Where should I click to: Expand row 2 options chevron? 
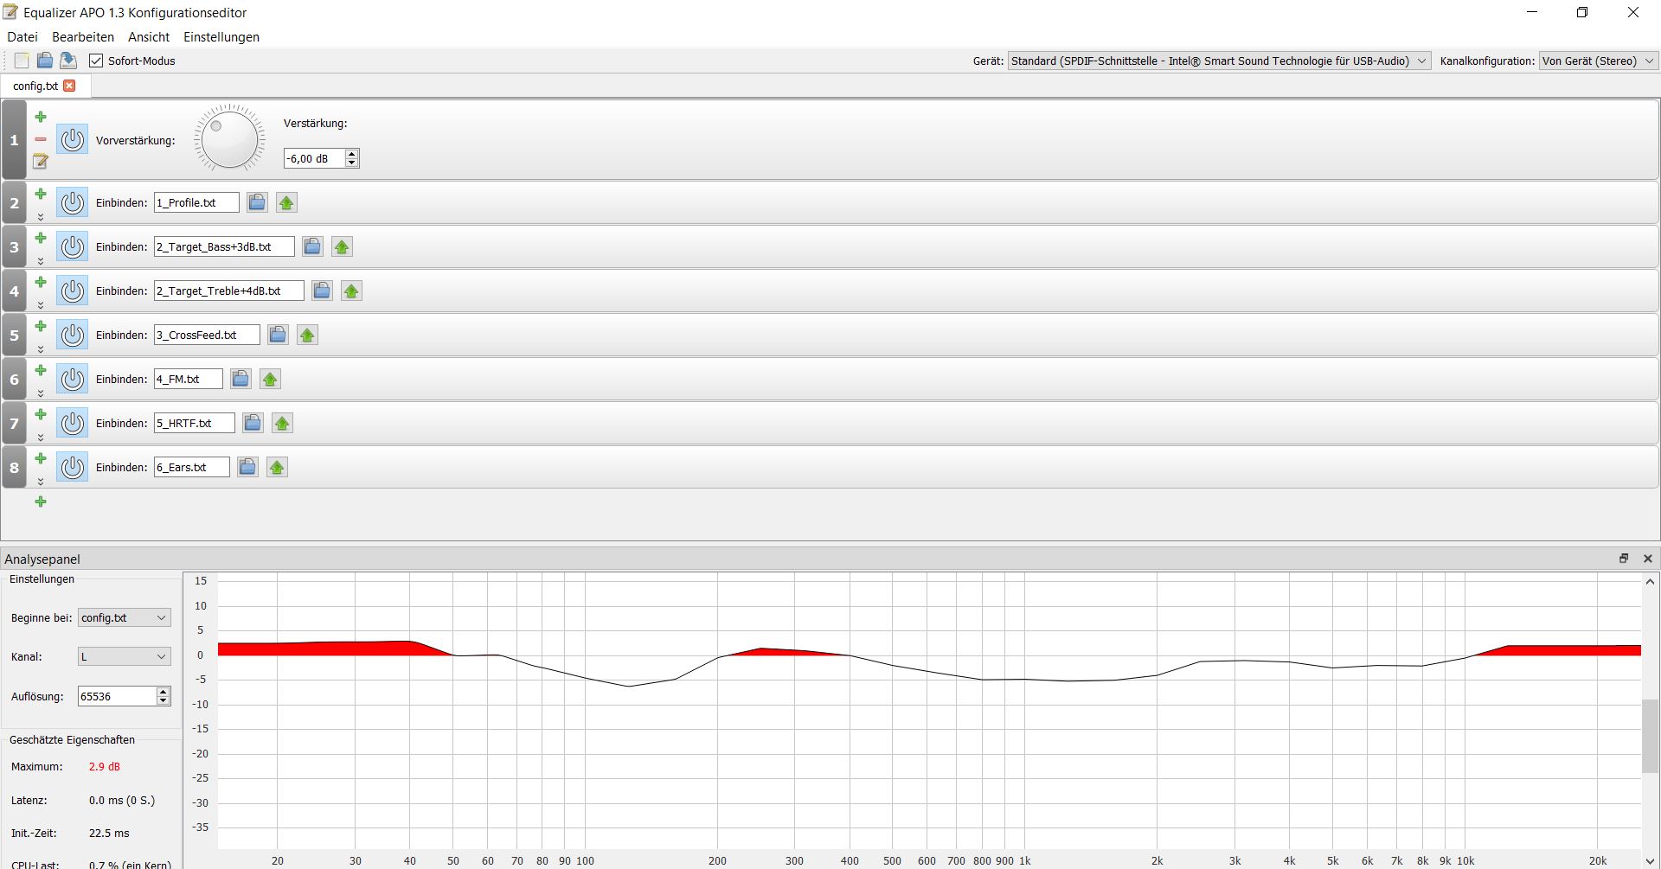point(41,217)
